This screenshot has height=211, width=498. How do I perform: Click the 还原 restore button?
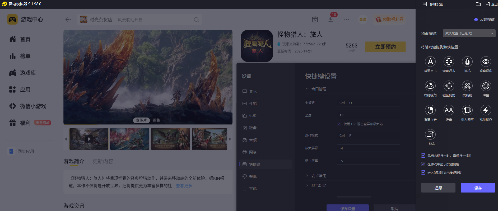(438, 188)
